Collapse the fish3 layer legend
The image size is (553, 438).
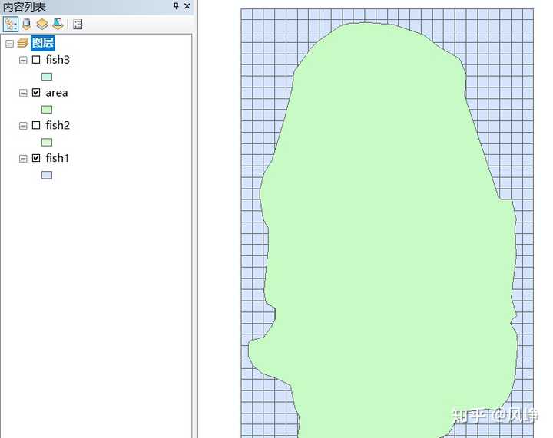[x=23, y=60]
